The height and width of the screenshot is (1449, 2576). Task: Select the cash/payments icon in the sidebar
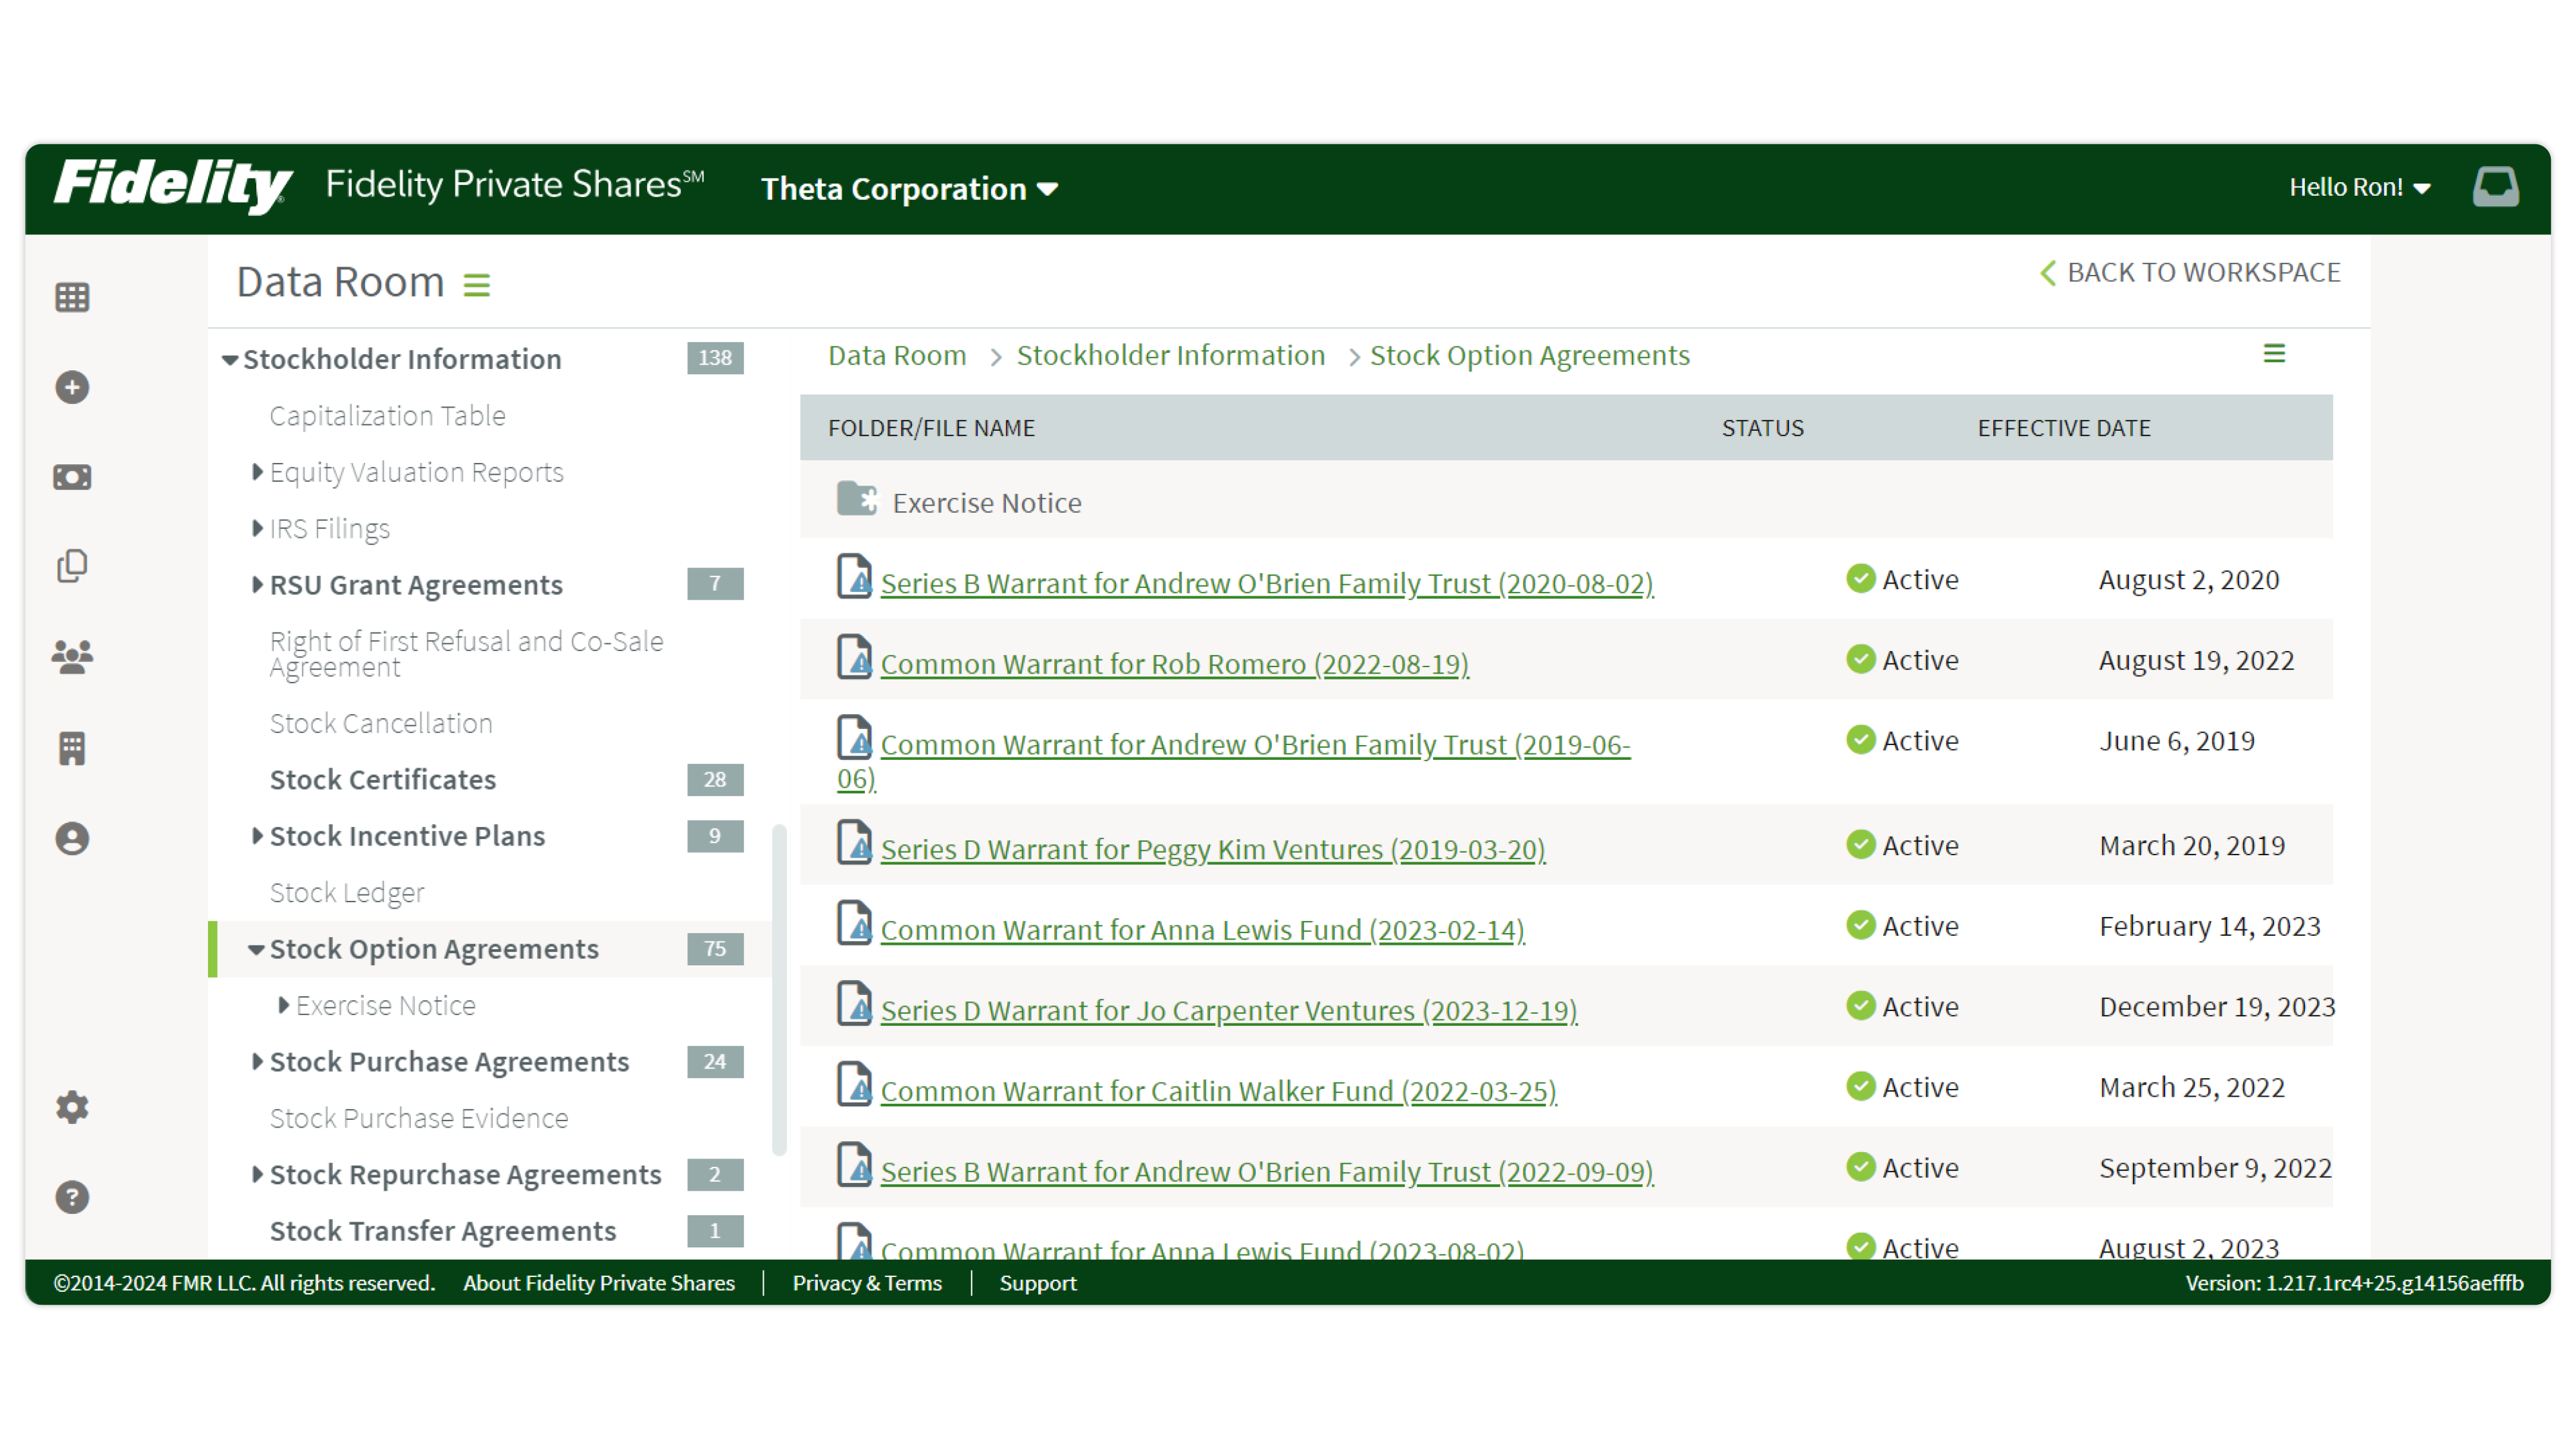point(71,477)
